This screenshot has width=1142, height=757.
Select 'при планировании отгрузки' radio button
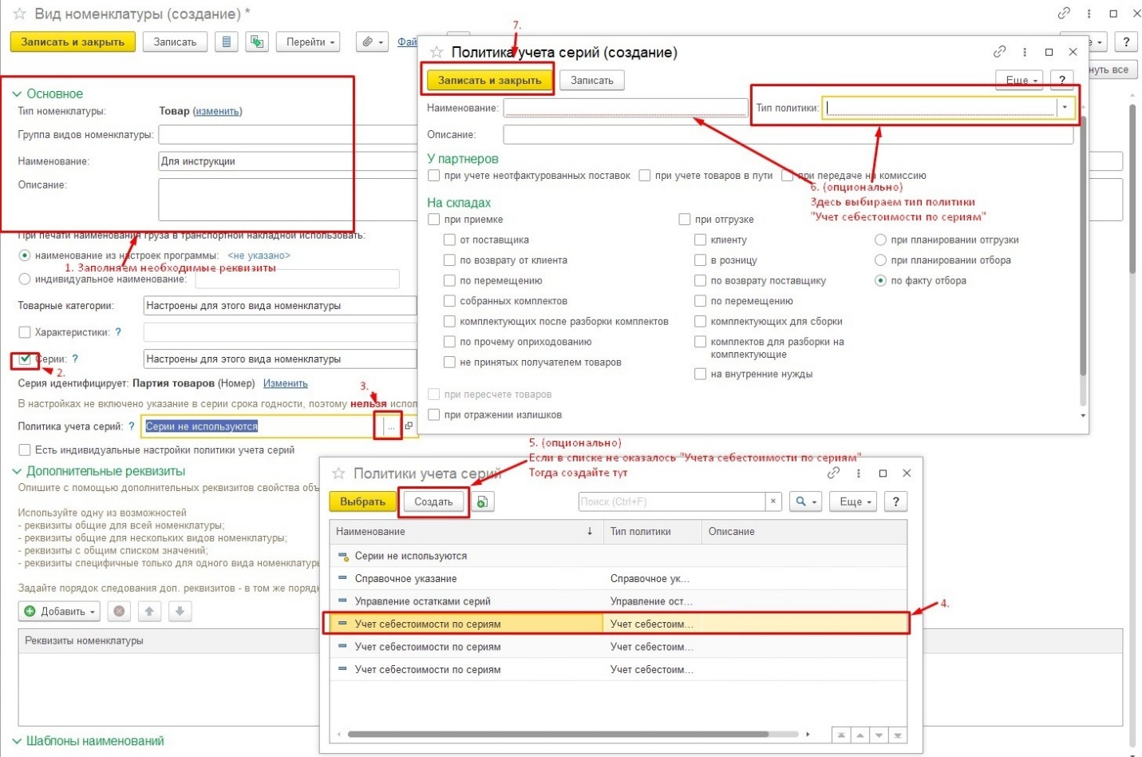pos(880,240)
